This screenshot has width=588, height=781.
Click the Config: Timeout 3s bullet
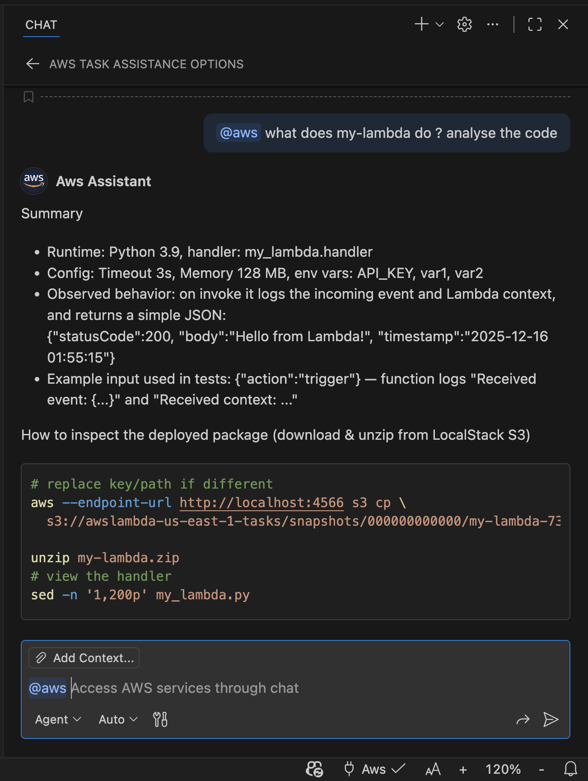[x=265, y=273]
